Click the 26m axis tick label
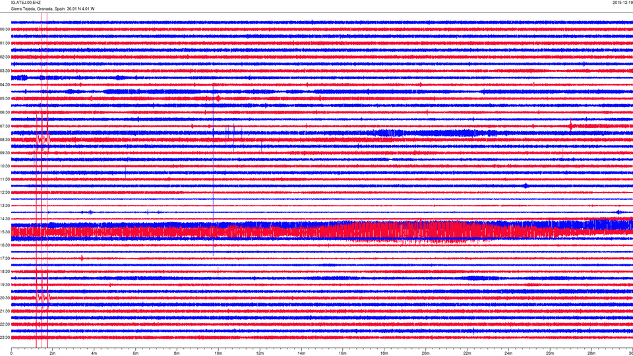 550,353
